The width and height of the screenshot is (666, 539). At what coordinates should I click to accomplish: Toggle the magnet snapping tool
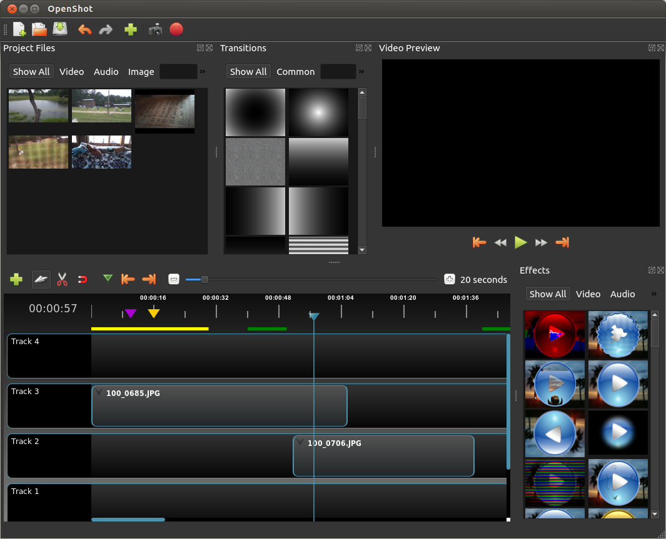click(83, 279)
